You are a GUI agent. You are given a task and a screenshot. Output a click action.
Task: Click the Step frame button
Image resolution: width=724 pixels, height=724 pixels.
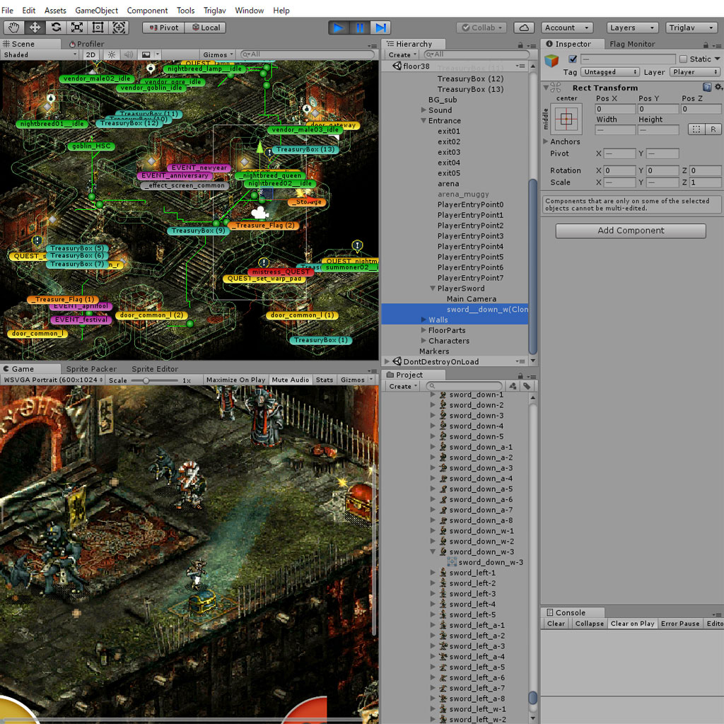[380, 28]
